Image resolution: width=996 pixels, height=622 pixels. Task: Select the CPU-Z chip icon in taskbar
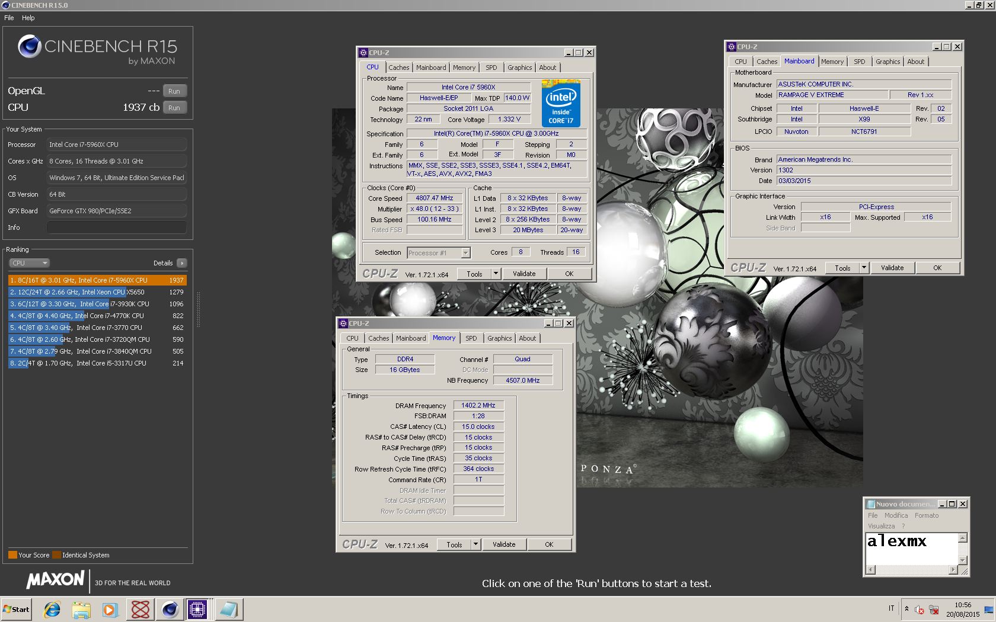pyautogui.click(x=197, y=609)
